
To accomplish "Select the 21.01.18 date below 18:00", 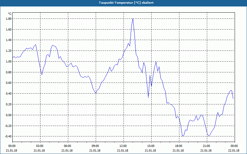I will tap(178, 151).
